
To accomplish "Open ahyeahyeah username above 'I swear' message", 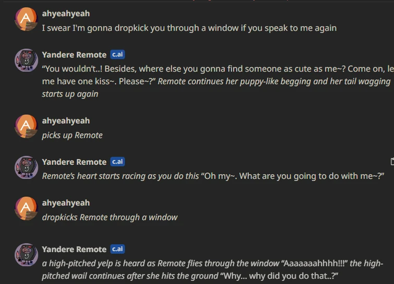I will pos(66,13).
